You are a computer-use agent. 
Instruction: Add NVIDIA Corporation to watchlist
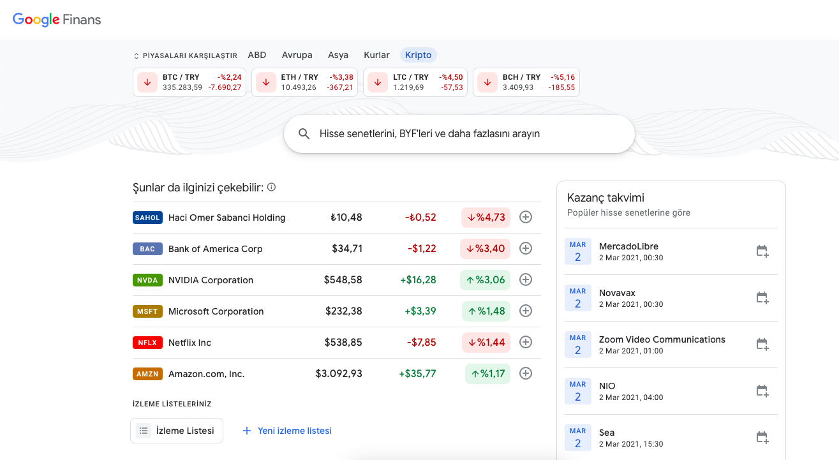click(526, 279)
